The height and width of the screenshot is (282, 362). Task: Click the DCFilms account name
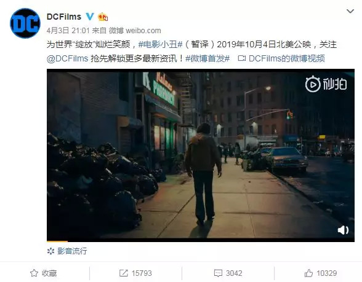tap(64, 17)
